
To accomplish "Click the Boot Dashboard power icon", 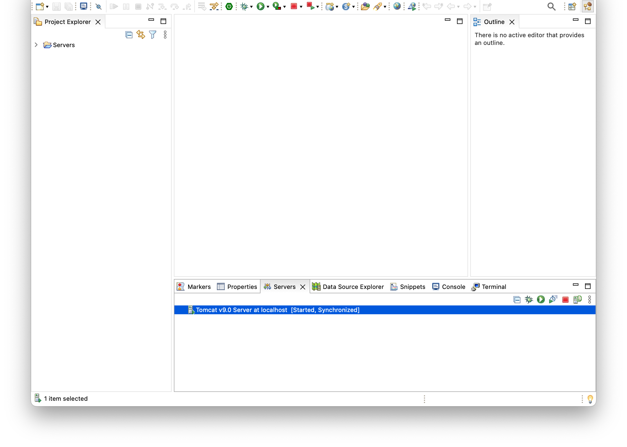I will pyautogui.click(x=229, y=6).
